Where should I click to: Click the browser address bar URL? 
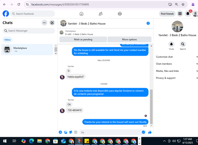click(x=60, y=4)
